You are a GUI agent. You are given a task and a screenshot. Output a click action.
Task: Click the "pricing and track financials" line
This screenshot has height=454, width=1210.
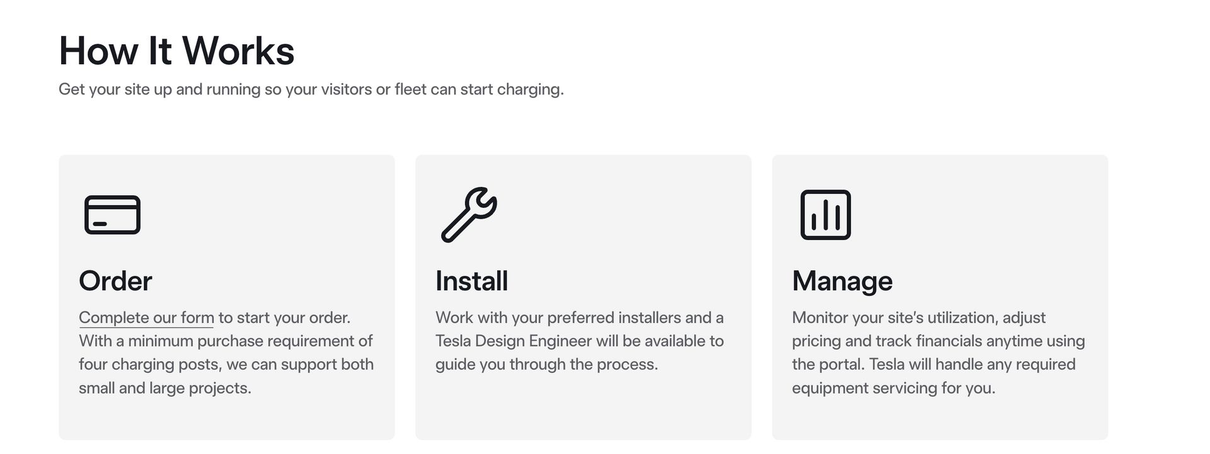coord(938,341)
